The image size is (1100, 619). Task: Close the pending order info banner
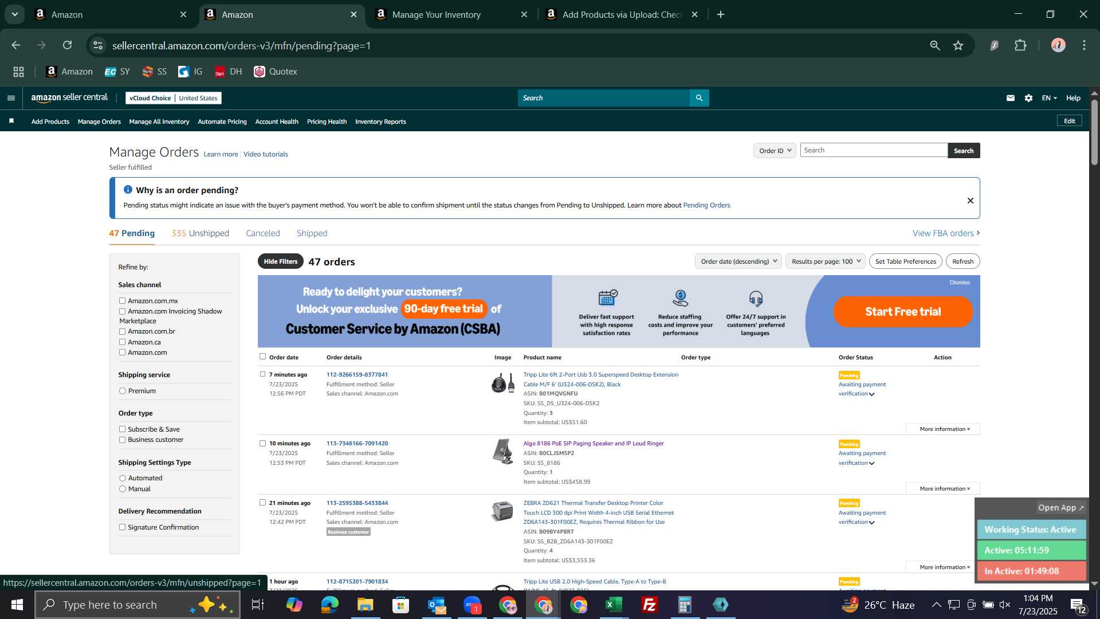tap(971, 201)
